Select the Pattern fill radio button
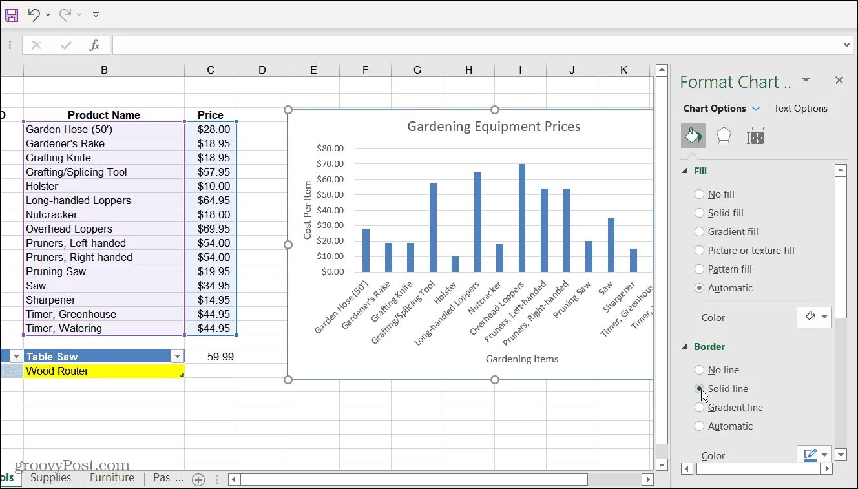 click(699, 269)
